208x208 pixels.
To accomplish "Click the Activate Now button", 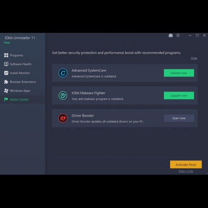I will [x=186, y=165].
